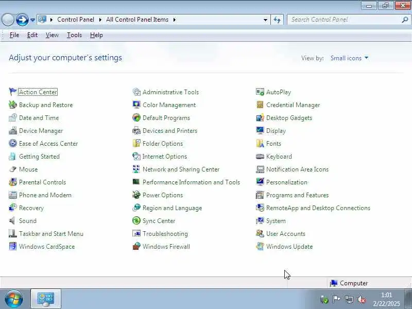This screenshot has width=412, height=309.
Task: Click the Forward navigation button
Action: tap(22, 20)
